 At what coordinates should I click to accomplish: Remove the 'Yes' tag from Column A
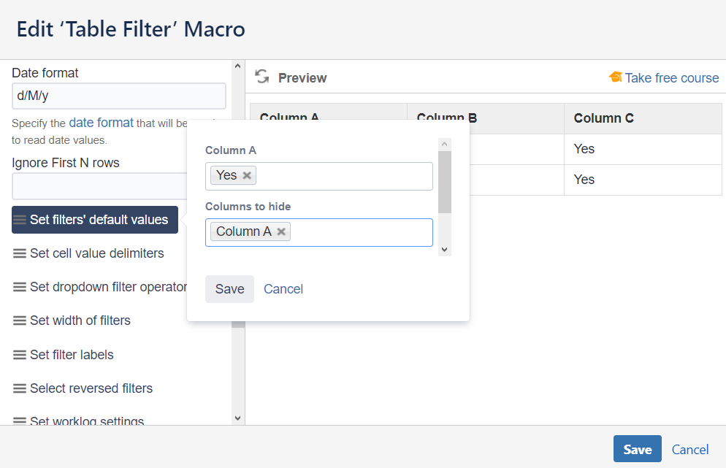click(x=247, y=175)
